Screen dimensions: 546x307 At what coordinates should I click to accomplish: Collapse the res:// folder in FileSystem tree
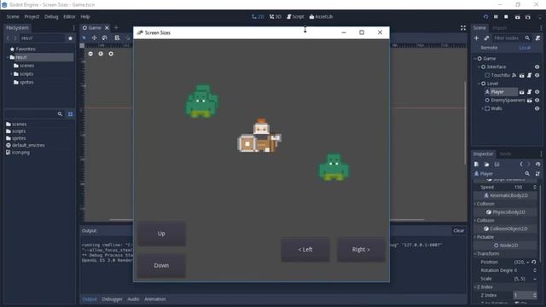(8, 57)
